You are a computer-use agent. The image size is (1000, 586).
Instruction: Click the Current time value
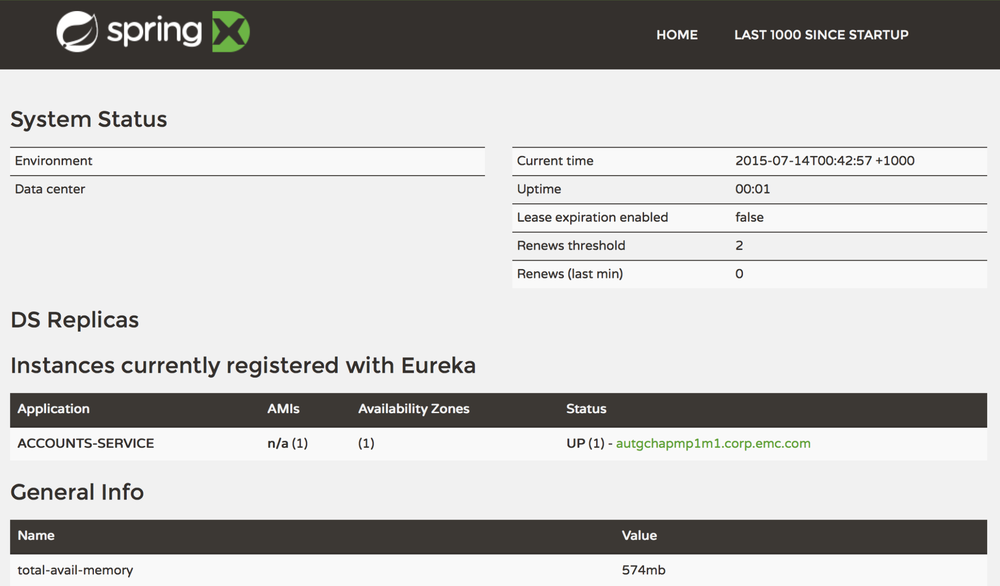click(824, 161)
